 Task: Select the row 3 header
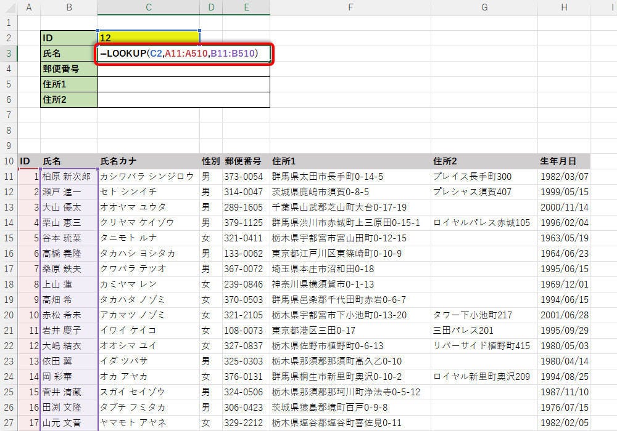(9, 54)
